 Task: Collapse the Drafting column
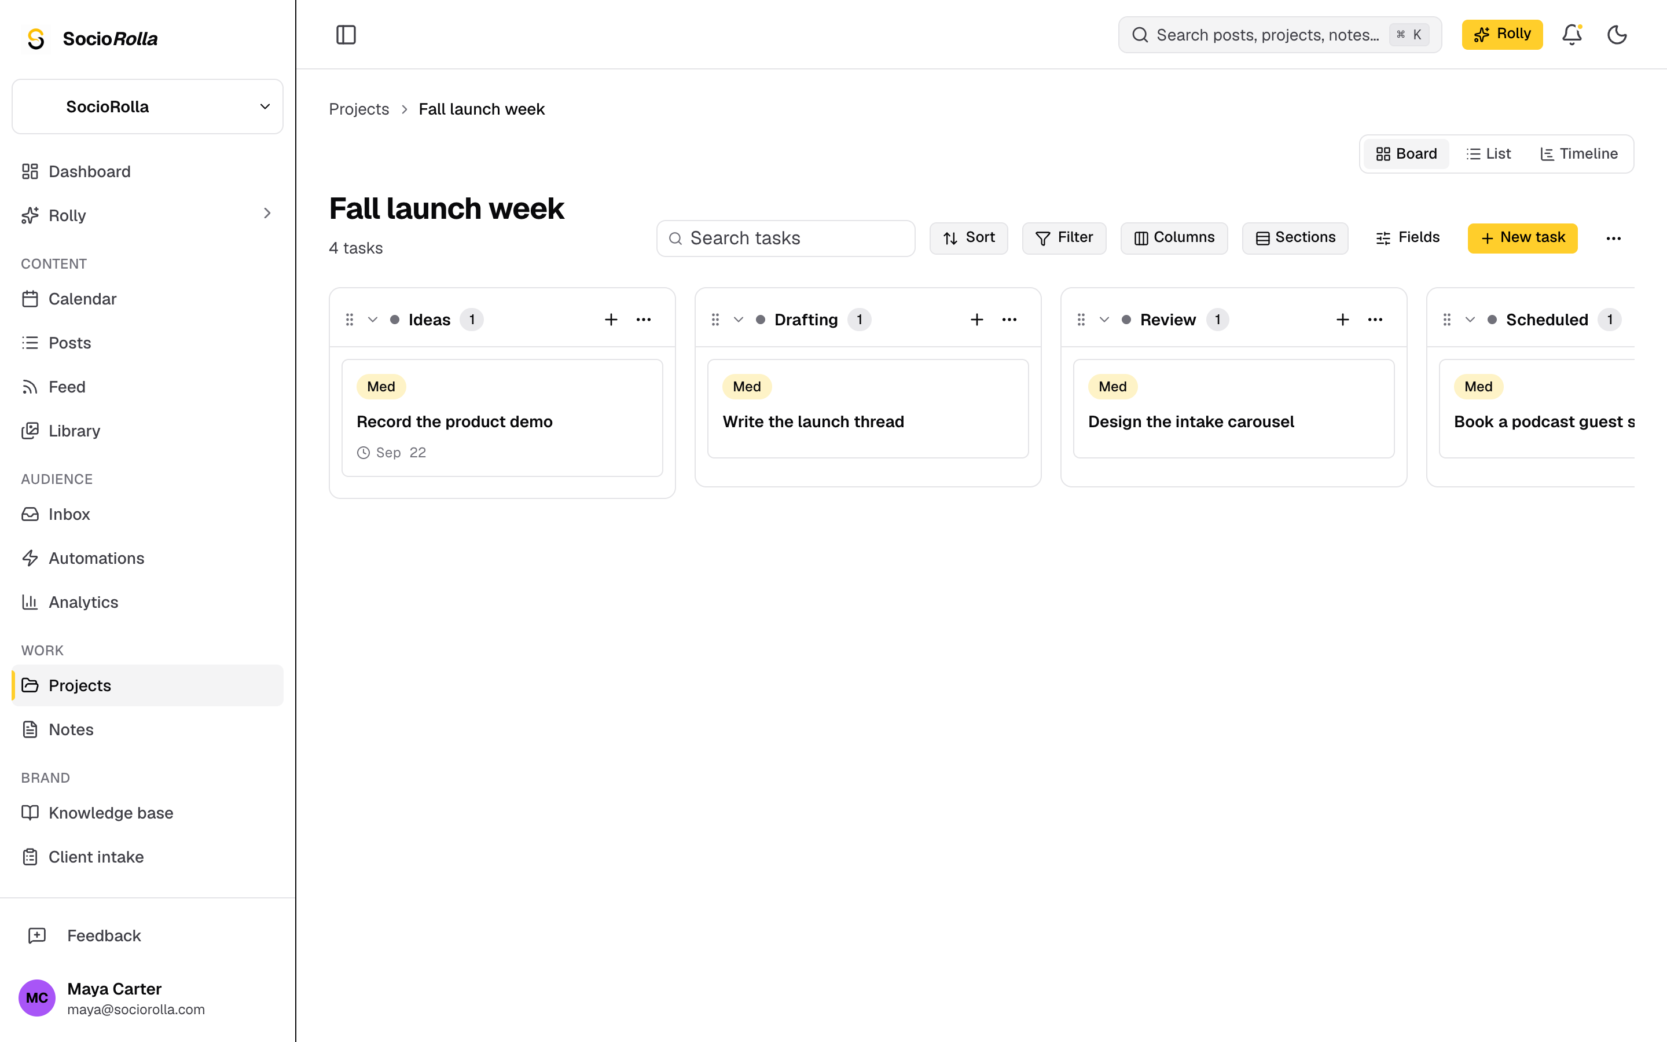point(738,320)
